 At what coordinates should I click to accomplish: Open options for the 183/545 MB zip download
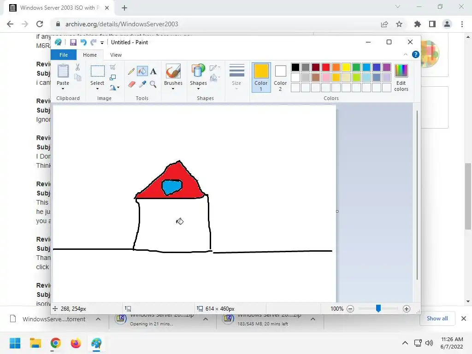[313, 319]
